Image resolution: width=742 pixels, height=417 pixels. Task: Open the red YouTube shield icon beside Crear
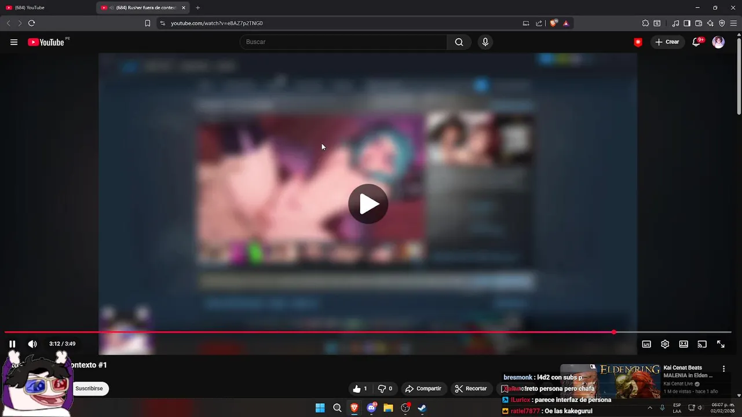(x=638, y=42)
